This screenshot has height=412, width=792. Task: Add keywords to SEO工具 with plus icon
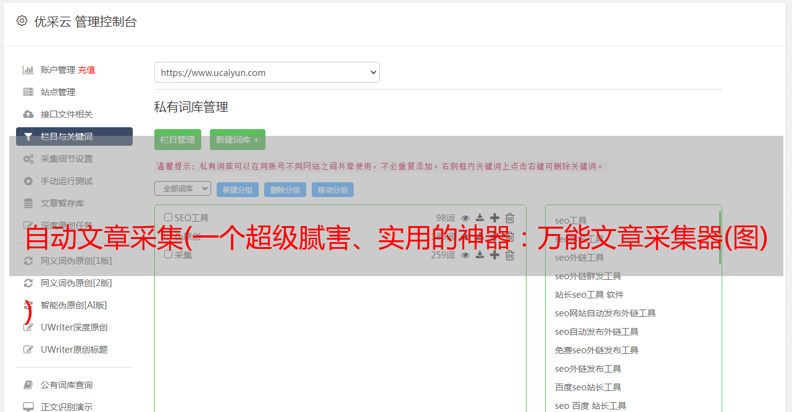tap(494, 218)
